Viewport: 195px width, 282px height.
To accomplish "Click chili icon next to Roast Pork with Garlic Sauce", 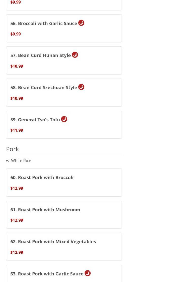I will [x=88, y=273].
